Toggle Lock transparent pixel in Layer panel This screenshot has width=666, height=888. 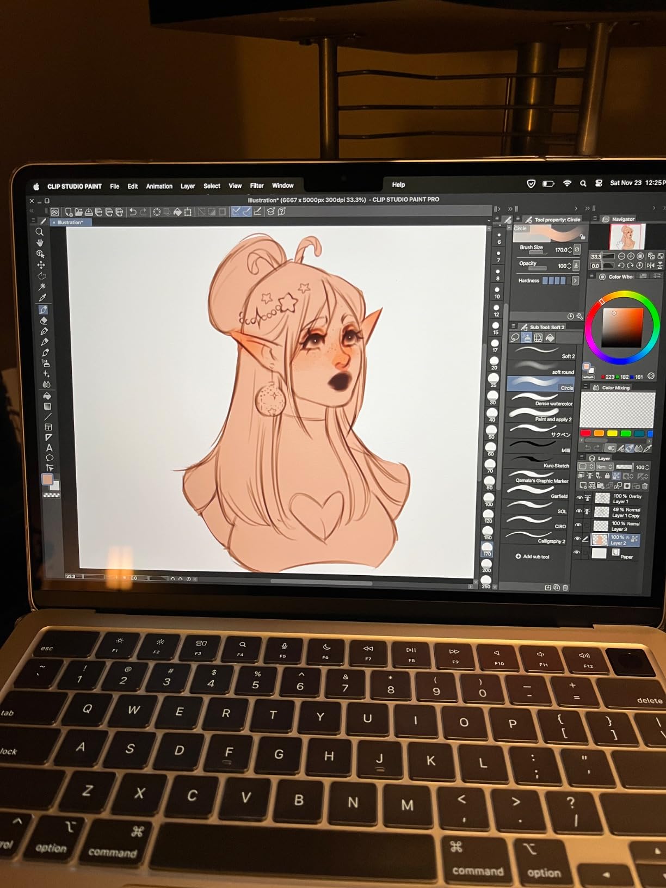coord(616,476)
